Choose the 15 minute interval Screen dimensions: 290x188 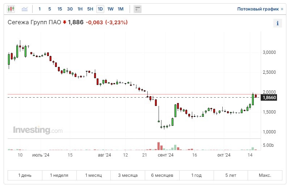coord(59,9)
